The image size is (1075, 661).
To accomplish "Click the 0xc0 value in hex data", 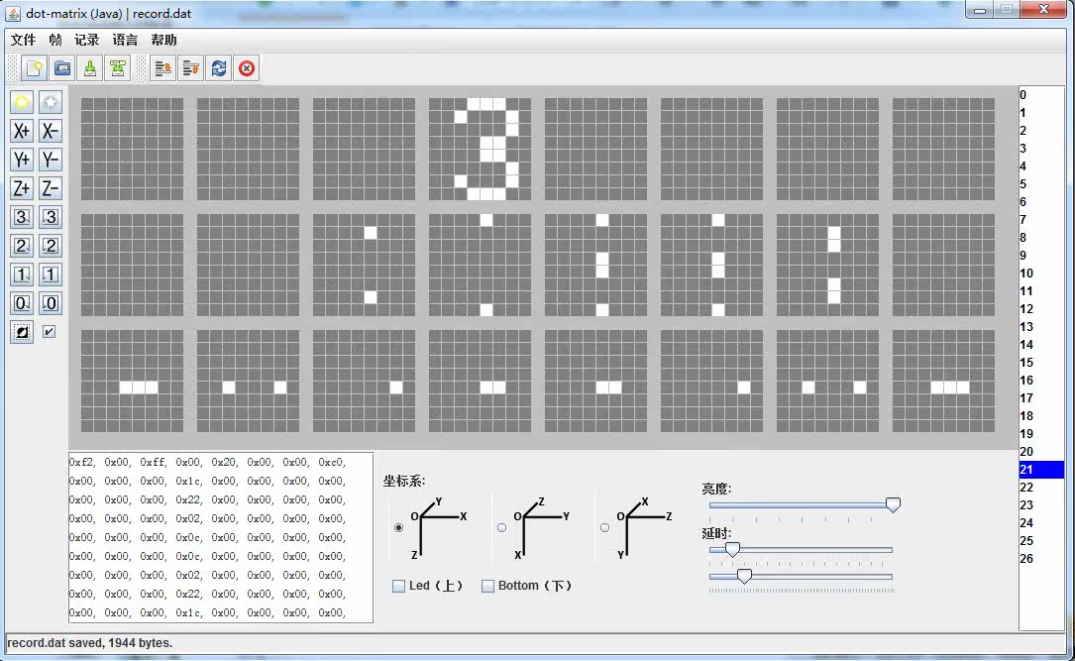I will pyautogui.click(x=332, y=462).
